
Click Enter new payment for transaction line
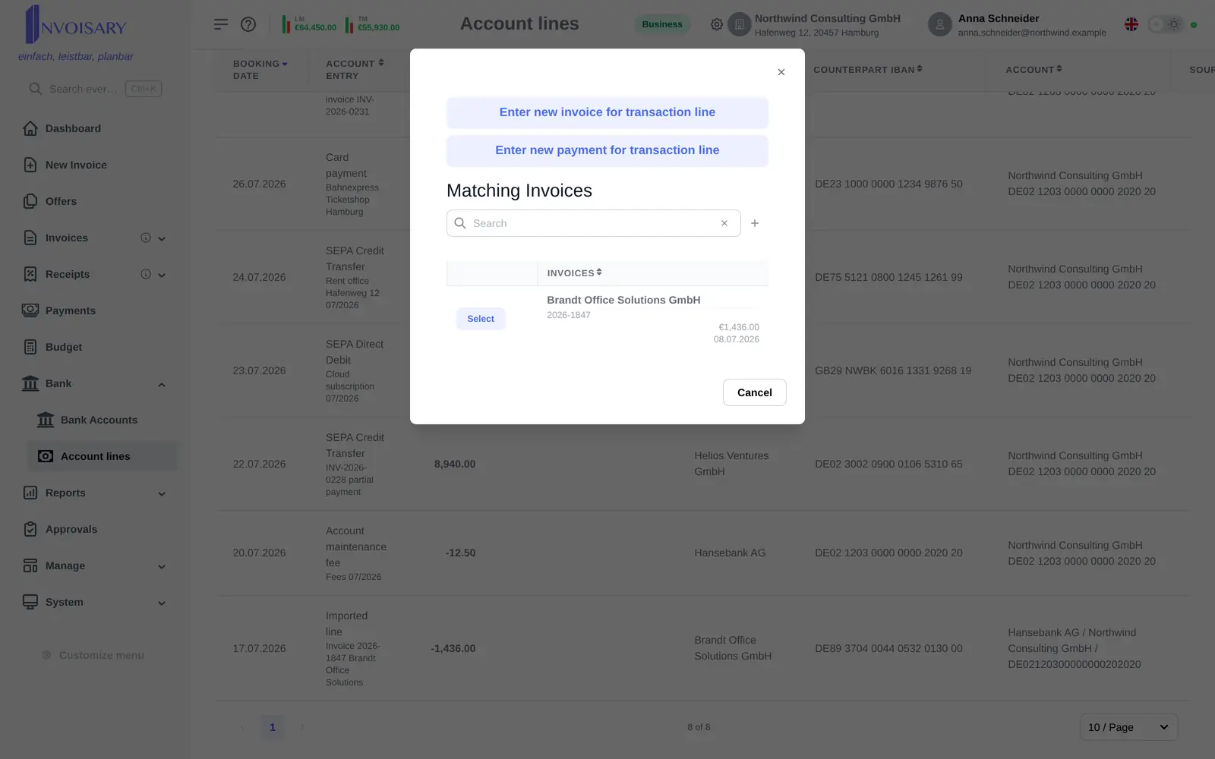tap(607, 150)
